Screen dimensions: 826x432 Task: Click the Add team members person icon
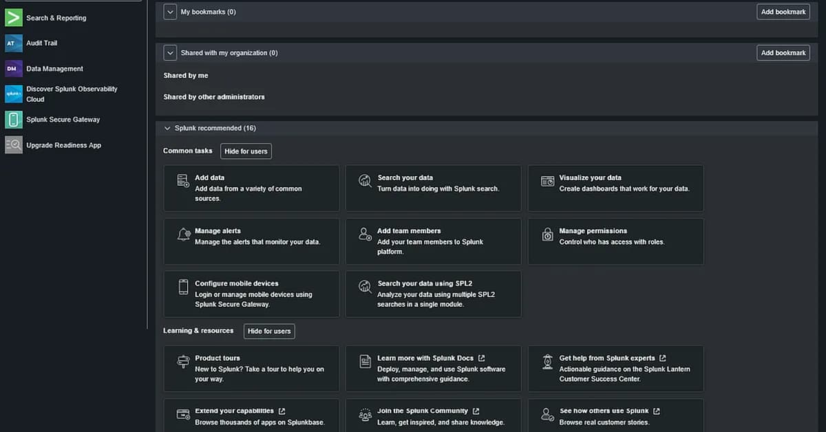click(366, 235)
